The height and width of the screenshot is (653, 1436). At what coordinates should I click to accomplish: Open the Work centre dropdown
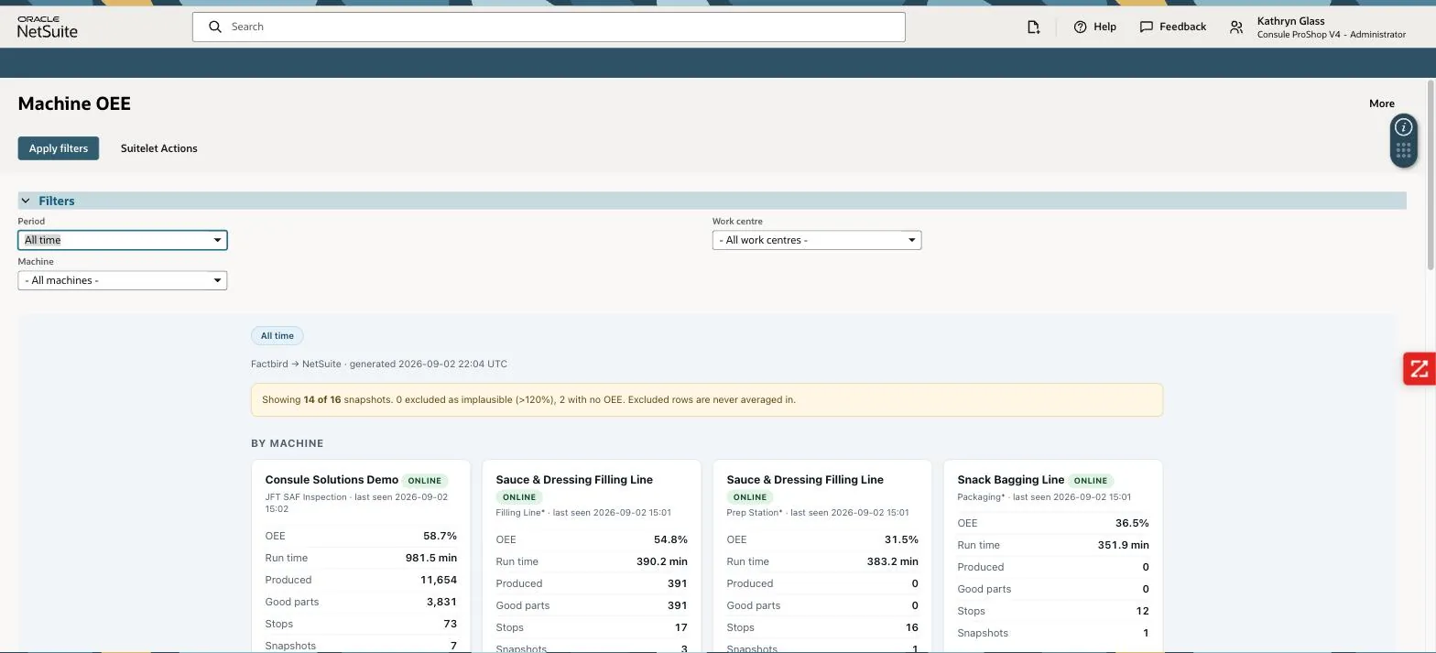click(817, 240)
